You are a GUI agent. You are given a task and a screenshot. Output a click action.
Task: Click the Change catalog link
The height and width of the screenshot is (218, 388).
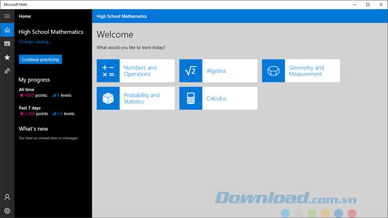35,42
